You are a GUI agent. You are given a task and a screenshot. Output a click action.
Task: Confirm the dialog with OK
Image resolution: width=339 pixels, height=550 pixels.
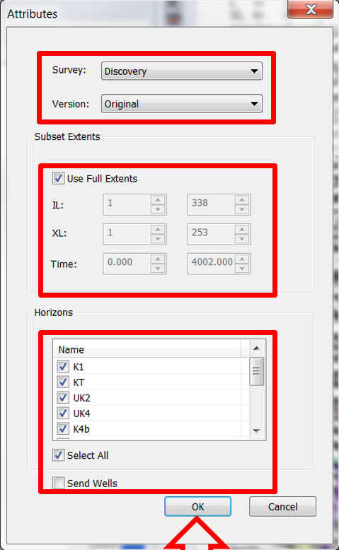coord(197,506)
